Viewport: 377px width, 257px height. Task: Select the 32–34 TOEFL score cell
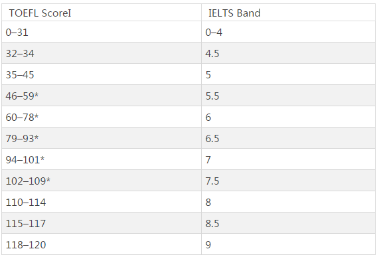(x=102, y=53)
